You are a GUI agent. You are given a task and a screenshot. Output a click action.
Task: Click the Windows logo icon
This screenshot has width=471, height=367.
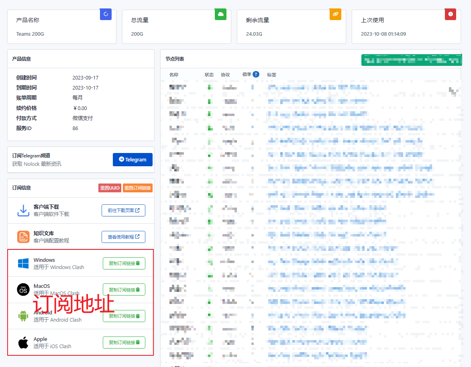[x=23, y=263]
